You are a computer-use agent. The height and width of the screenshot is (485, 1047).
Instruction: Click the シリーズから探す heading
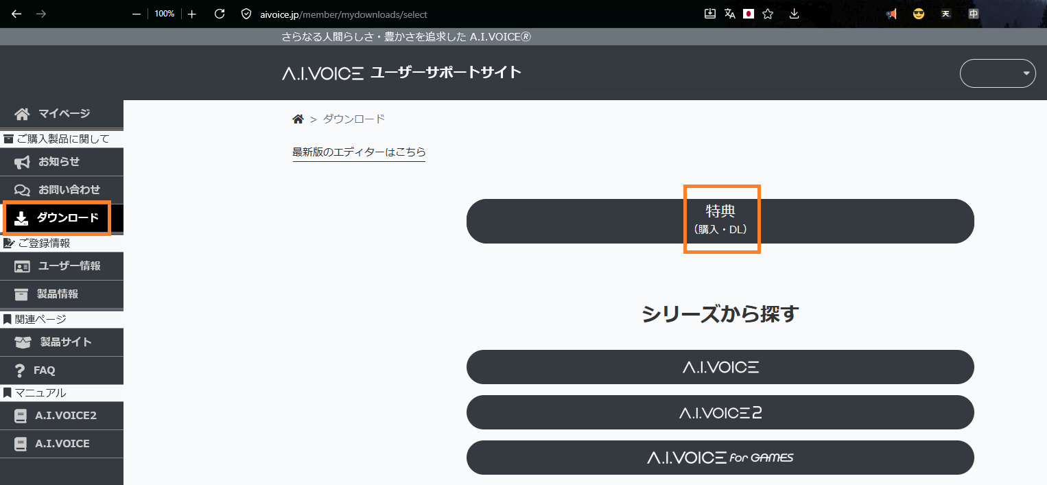pos(720,314)
